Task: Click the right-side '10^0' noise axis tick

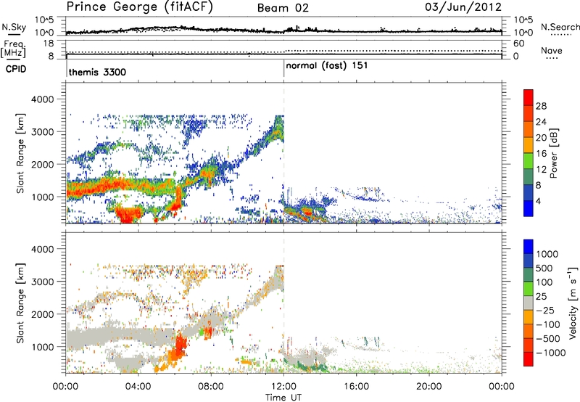Action: tap(523, 33)
